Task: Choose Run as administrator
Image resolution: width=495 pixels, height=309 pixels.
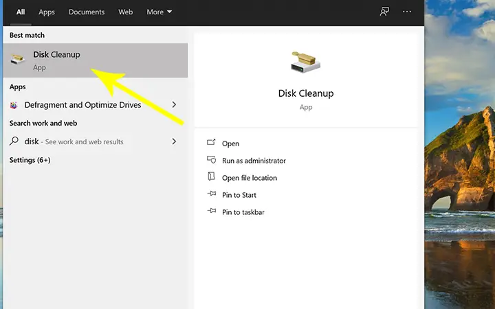Action: tap(254, 161)
